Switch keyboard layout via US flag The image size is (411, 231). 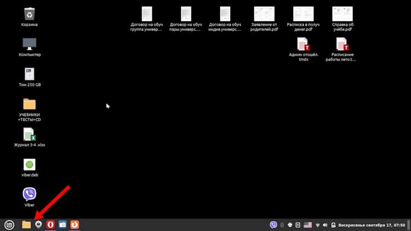tap(308, 225)
